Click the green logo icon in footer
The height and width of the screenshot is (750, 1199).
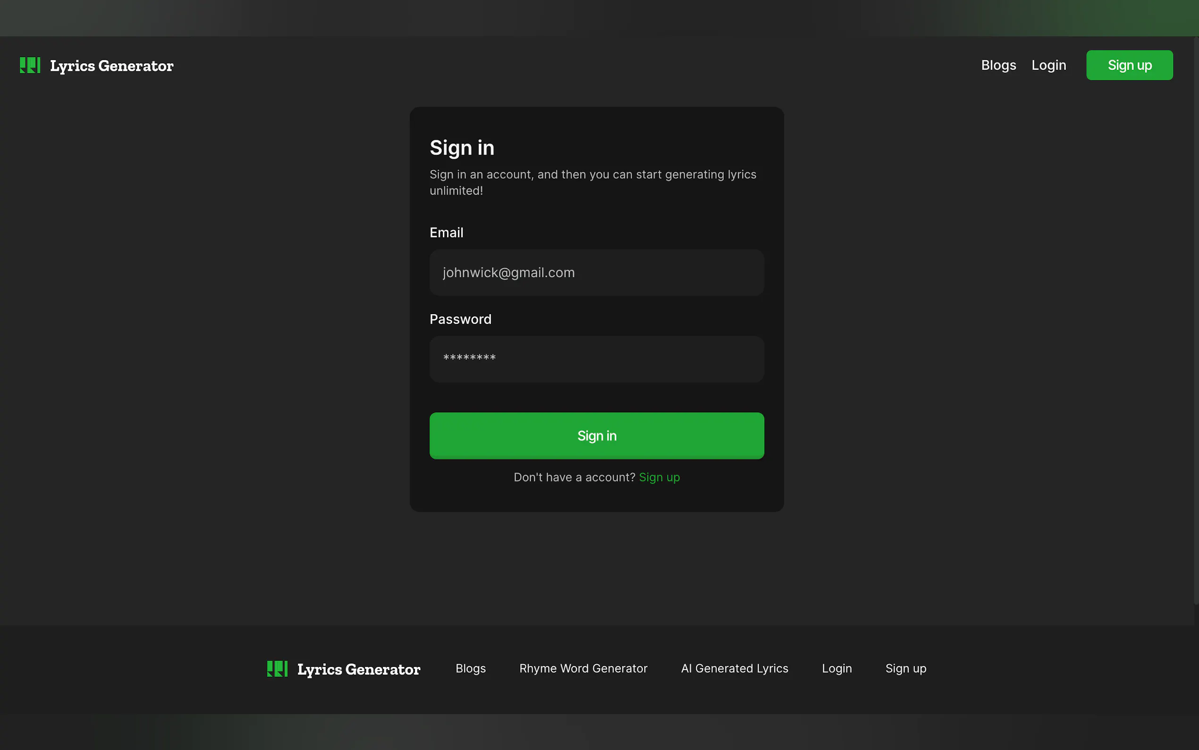point(277,669)
